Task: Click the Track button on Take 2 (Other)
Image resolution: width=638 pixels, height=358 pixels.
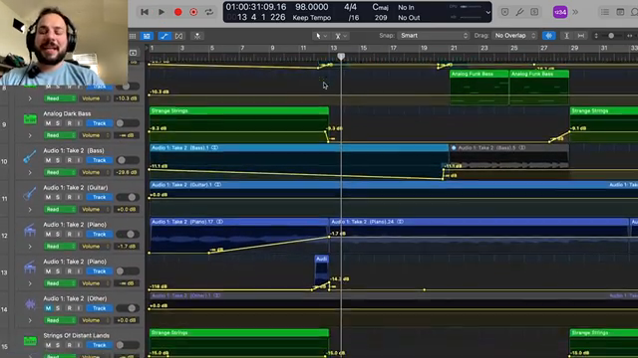Action: pos(100,308)
